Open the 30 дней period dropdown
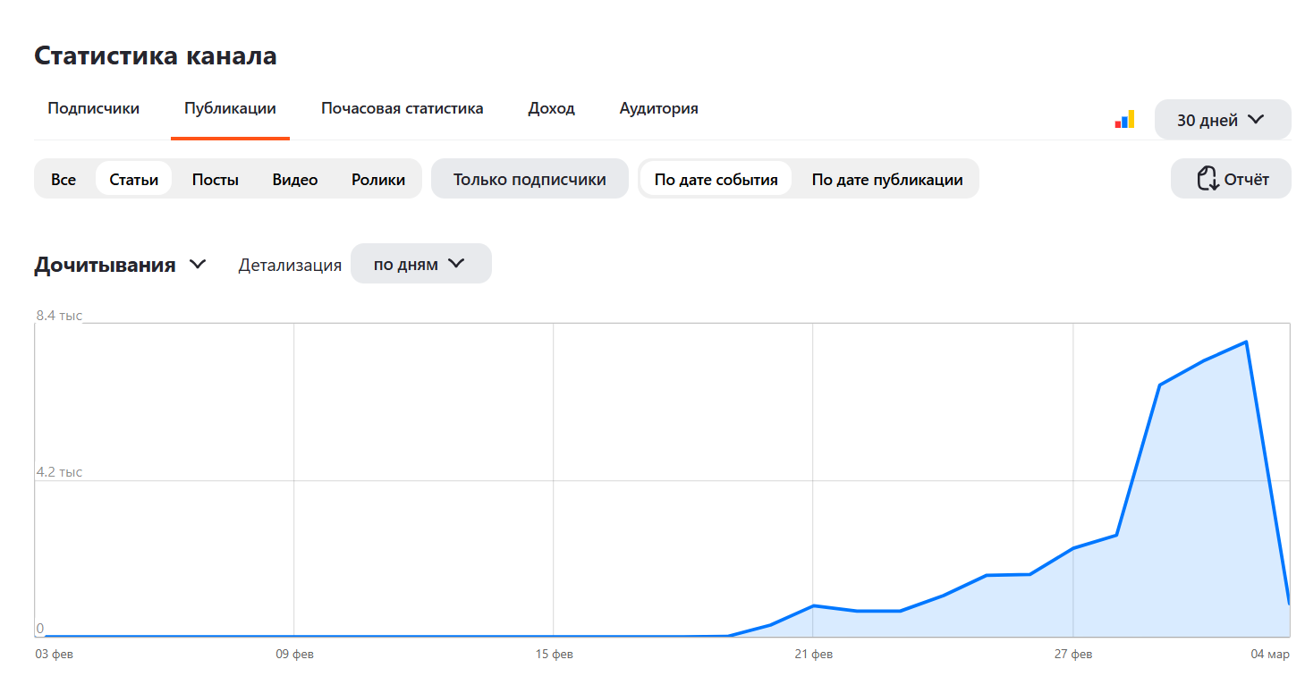Screen dimensions: 1305x685 click(x=1222, y=120)
